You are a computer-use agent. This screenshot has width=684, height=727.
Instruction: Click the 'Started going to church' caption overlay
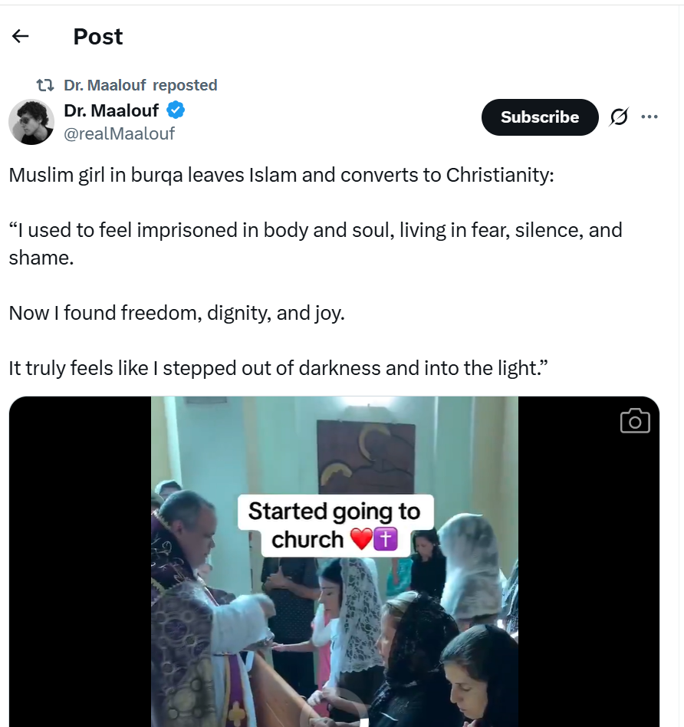point(334,525)
